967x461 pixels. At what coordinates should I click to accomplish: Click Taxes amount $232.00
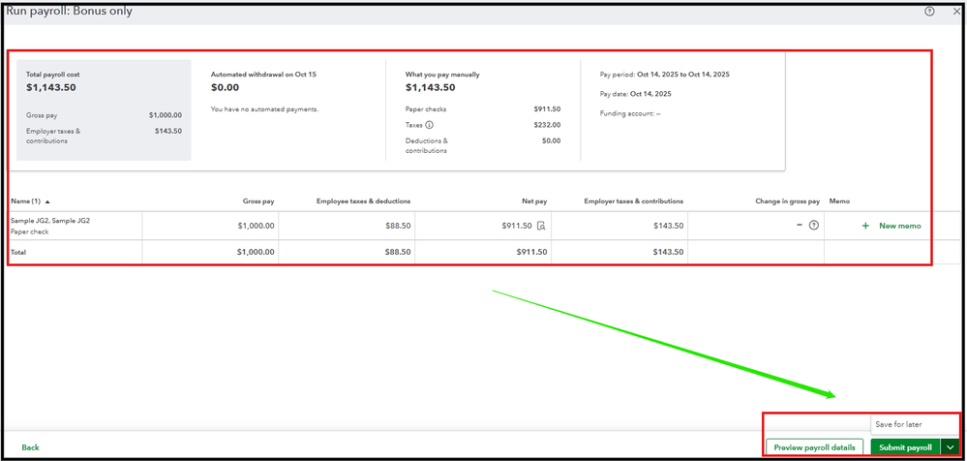[x=547, y=125]
